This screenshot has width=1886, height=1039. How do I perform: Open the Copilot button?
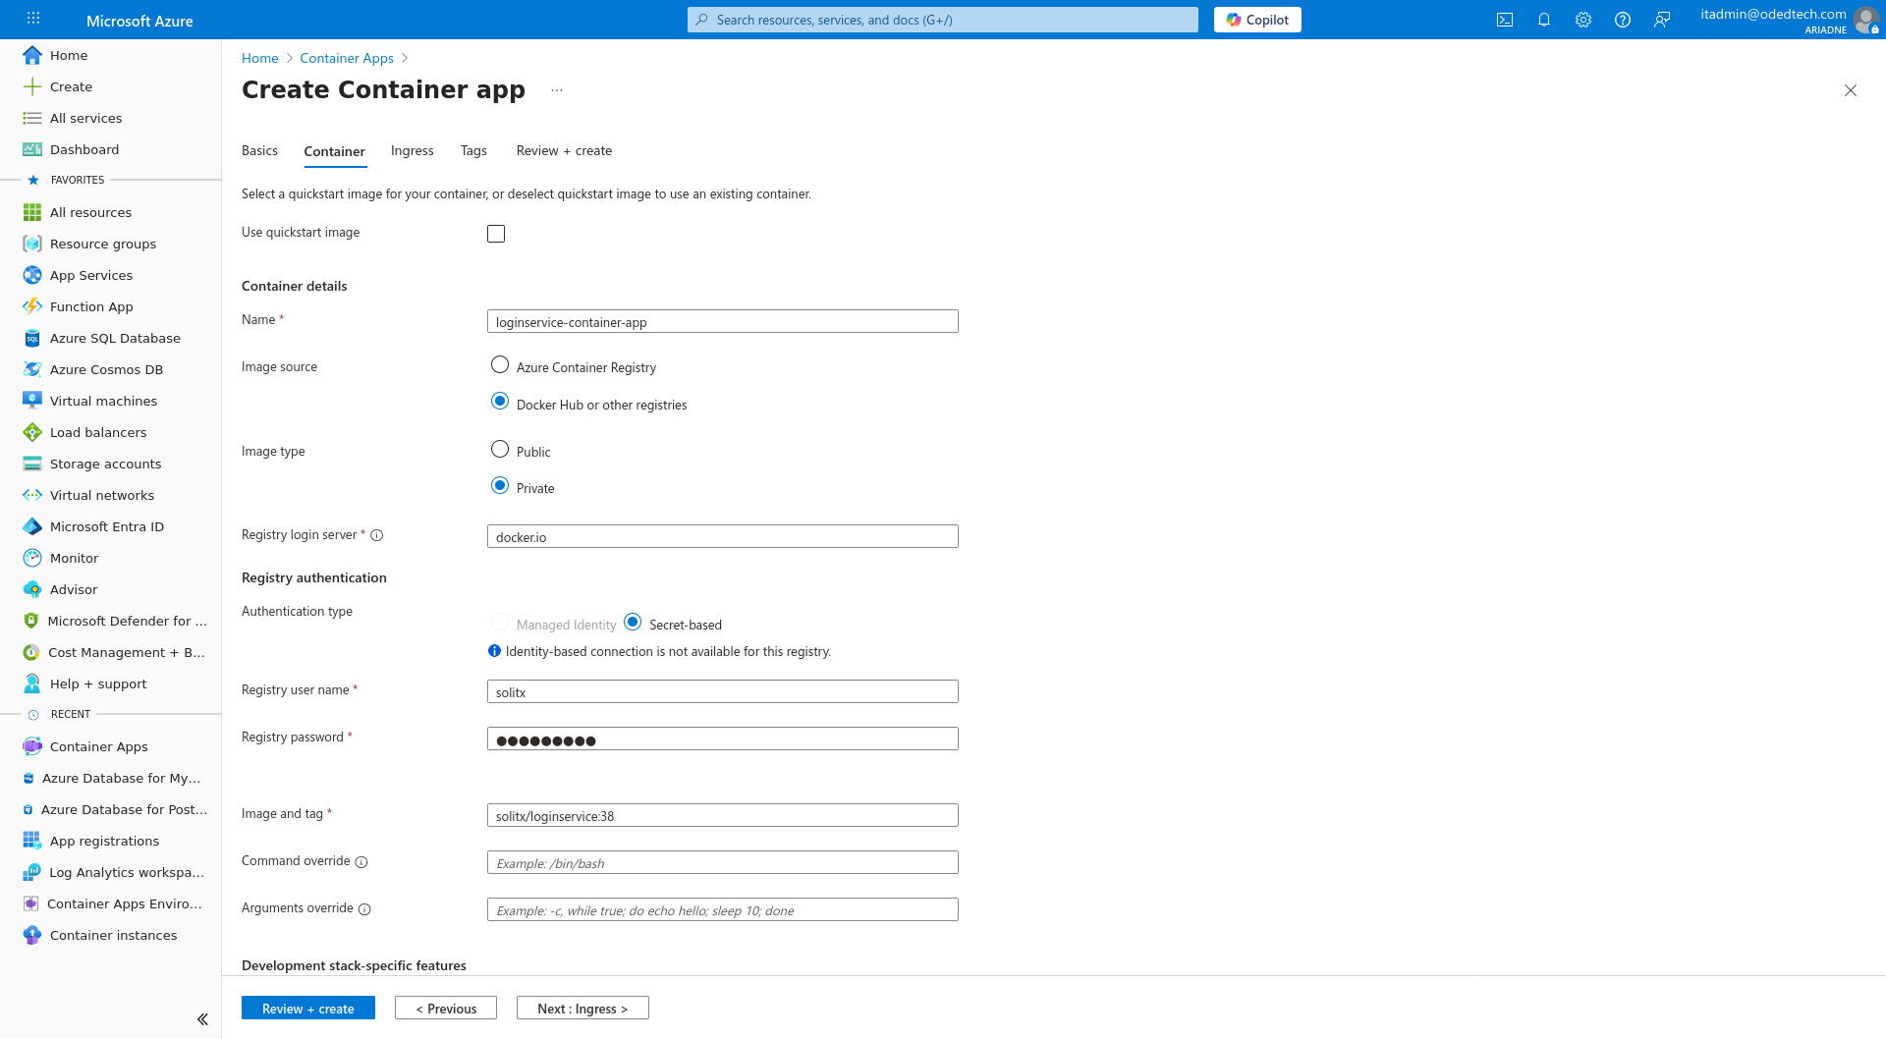[x=1257, y=20]
